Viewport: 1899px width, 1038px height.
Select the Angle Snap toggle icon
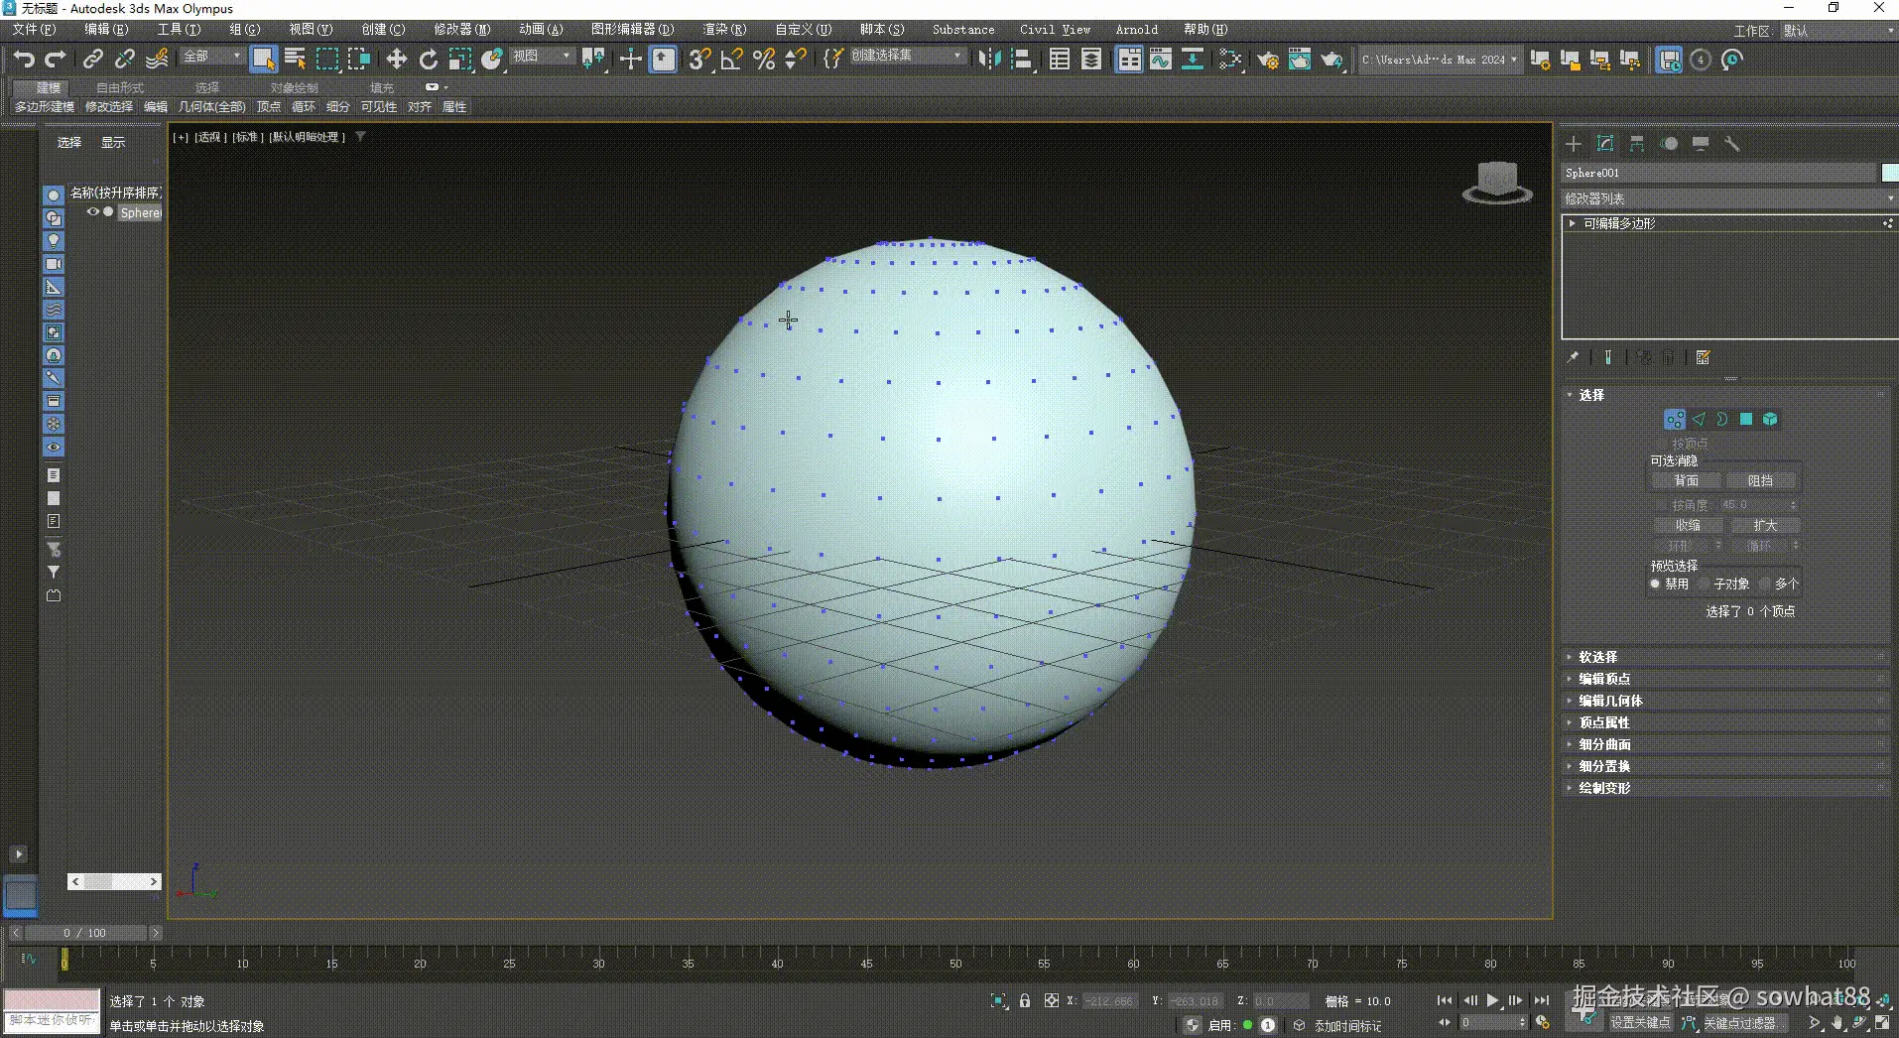[730, 60]
